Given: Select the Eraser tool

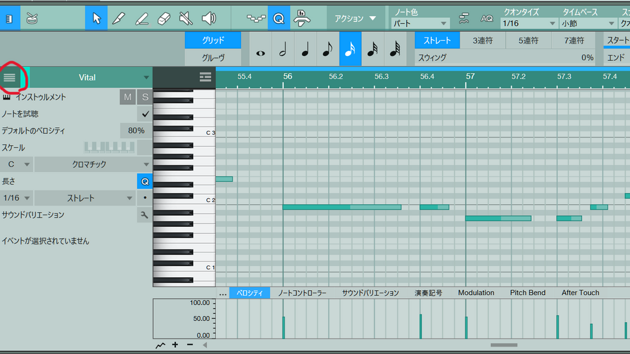Looking at the screenshot, I should tap(164, 18).
